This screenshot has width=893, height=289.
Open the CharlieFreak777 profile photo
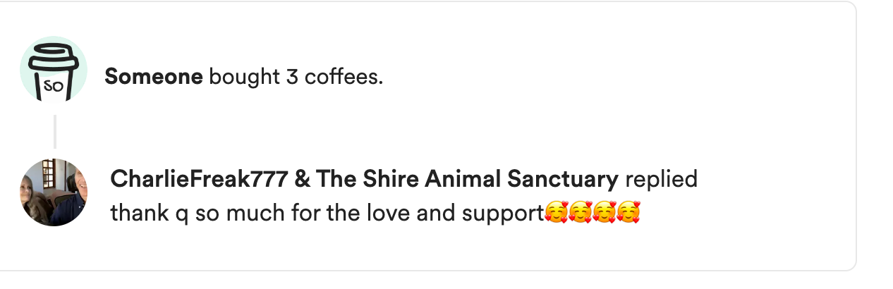point(54,192)
